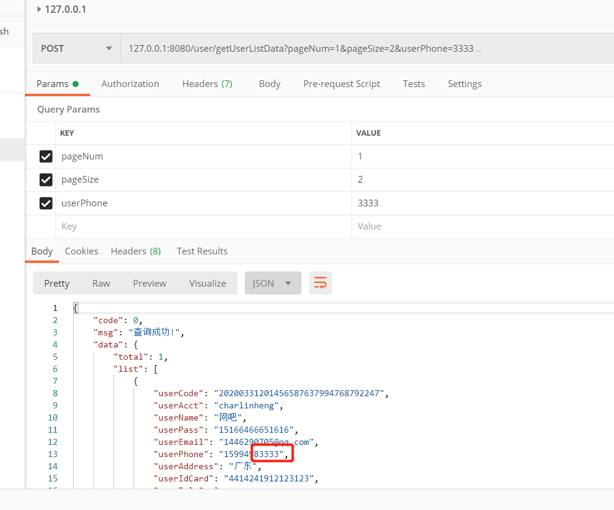The image size is (614, 510).
Task: Click the pageNum value 1
Action: (483, 156)
